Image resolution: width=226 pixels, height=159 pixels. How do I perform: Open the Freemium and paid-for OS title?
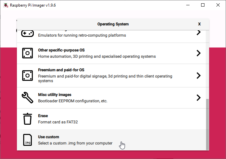pos(61,70)
